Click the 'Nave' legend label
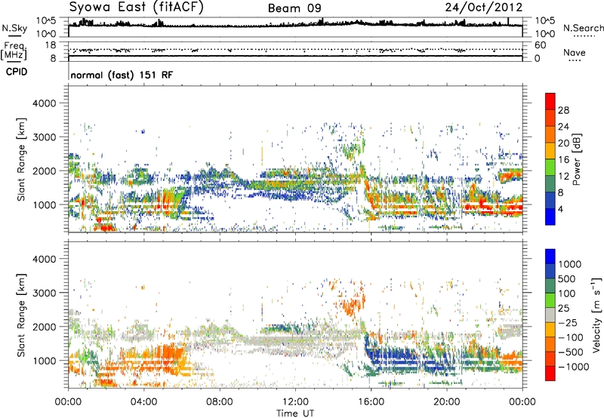Image resolution: width=604 pixels, height=418 pixels. (575, 53)
